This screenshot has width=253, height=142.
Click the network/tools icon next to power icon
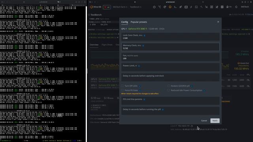(160, 7)
